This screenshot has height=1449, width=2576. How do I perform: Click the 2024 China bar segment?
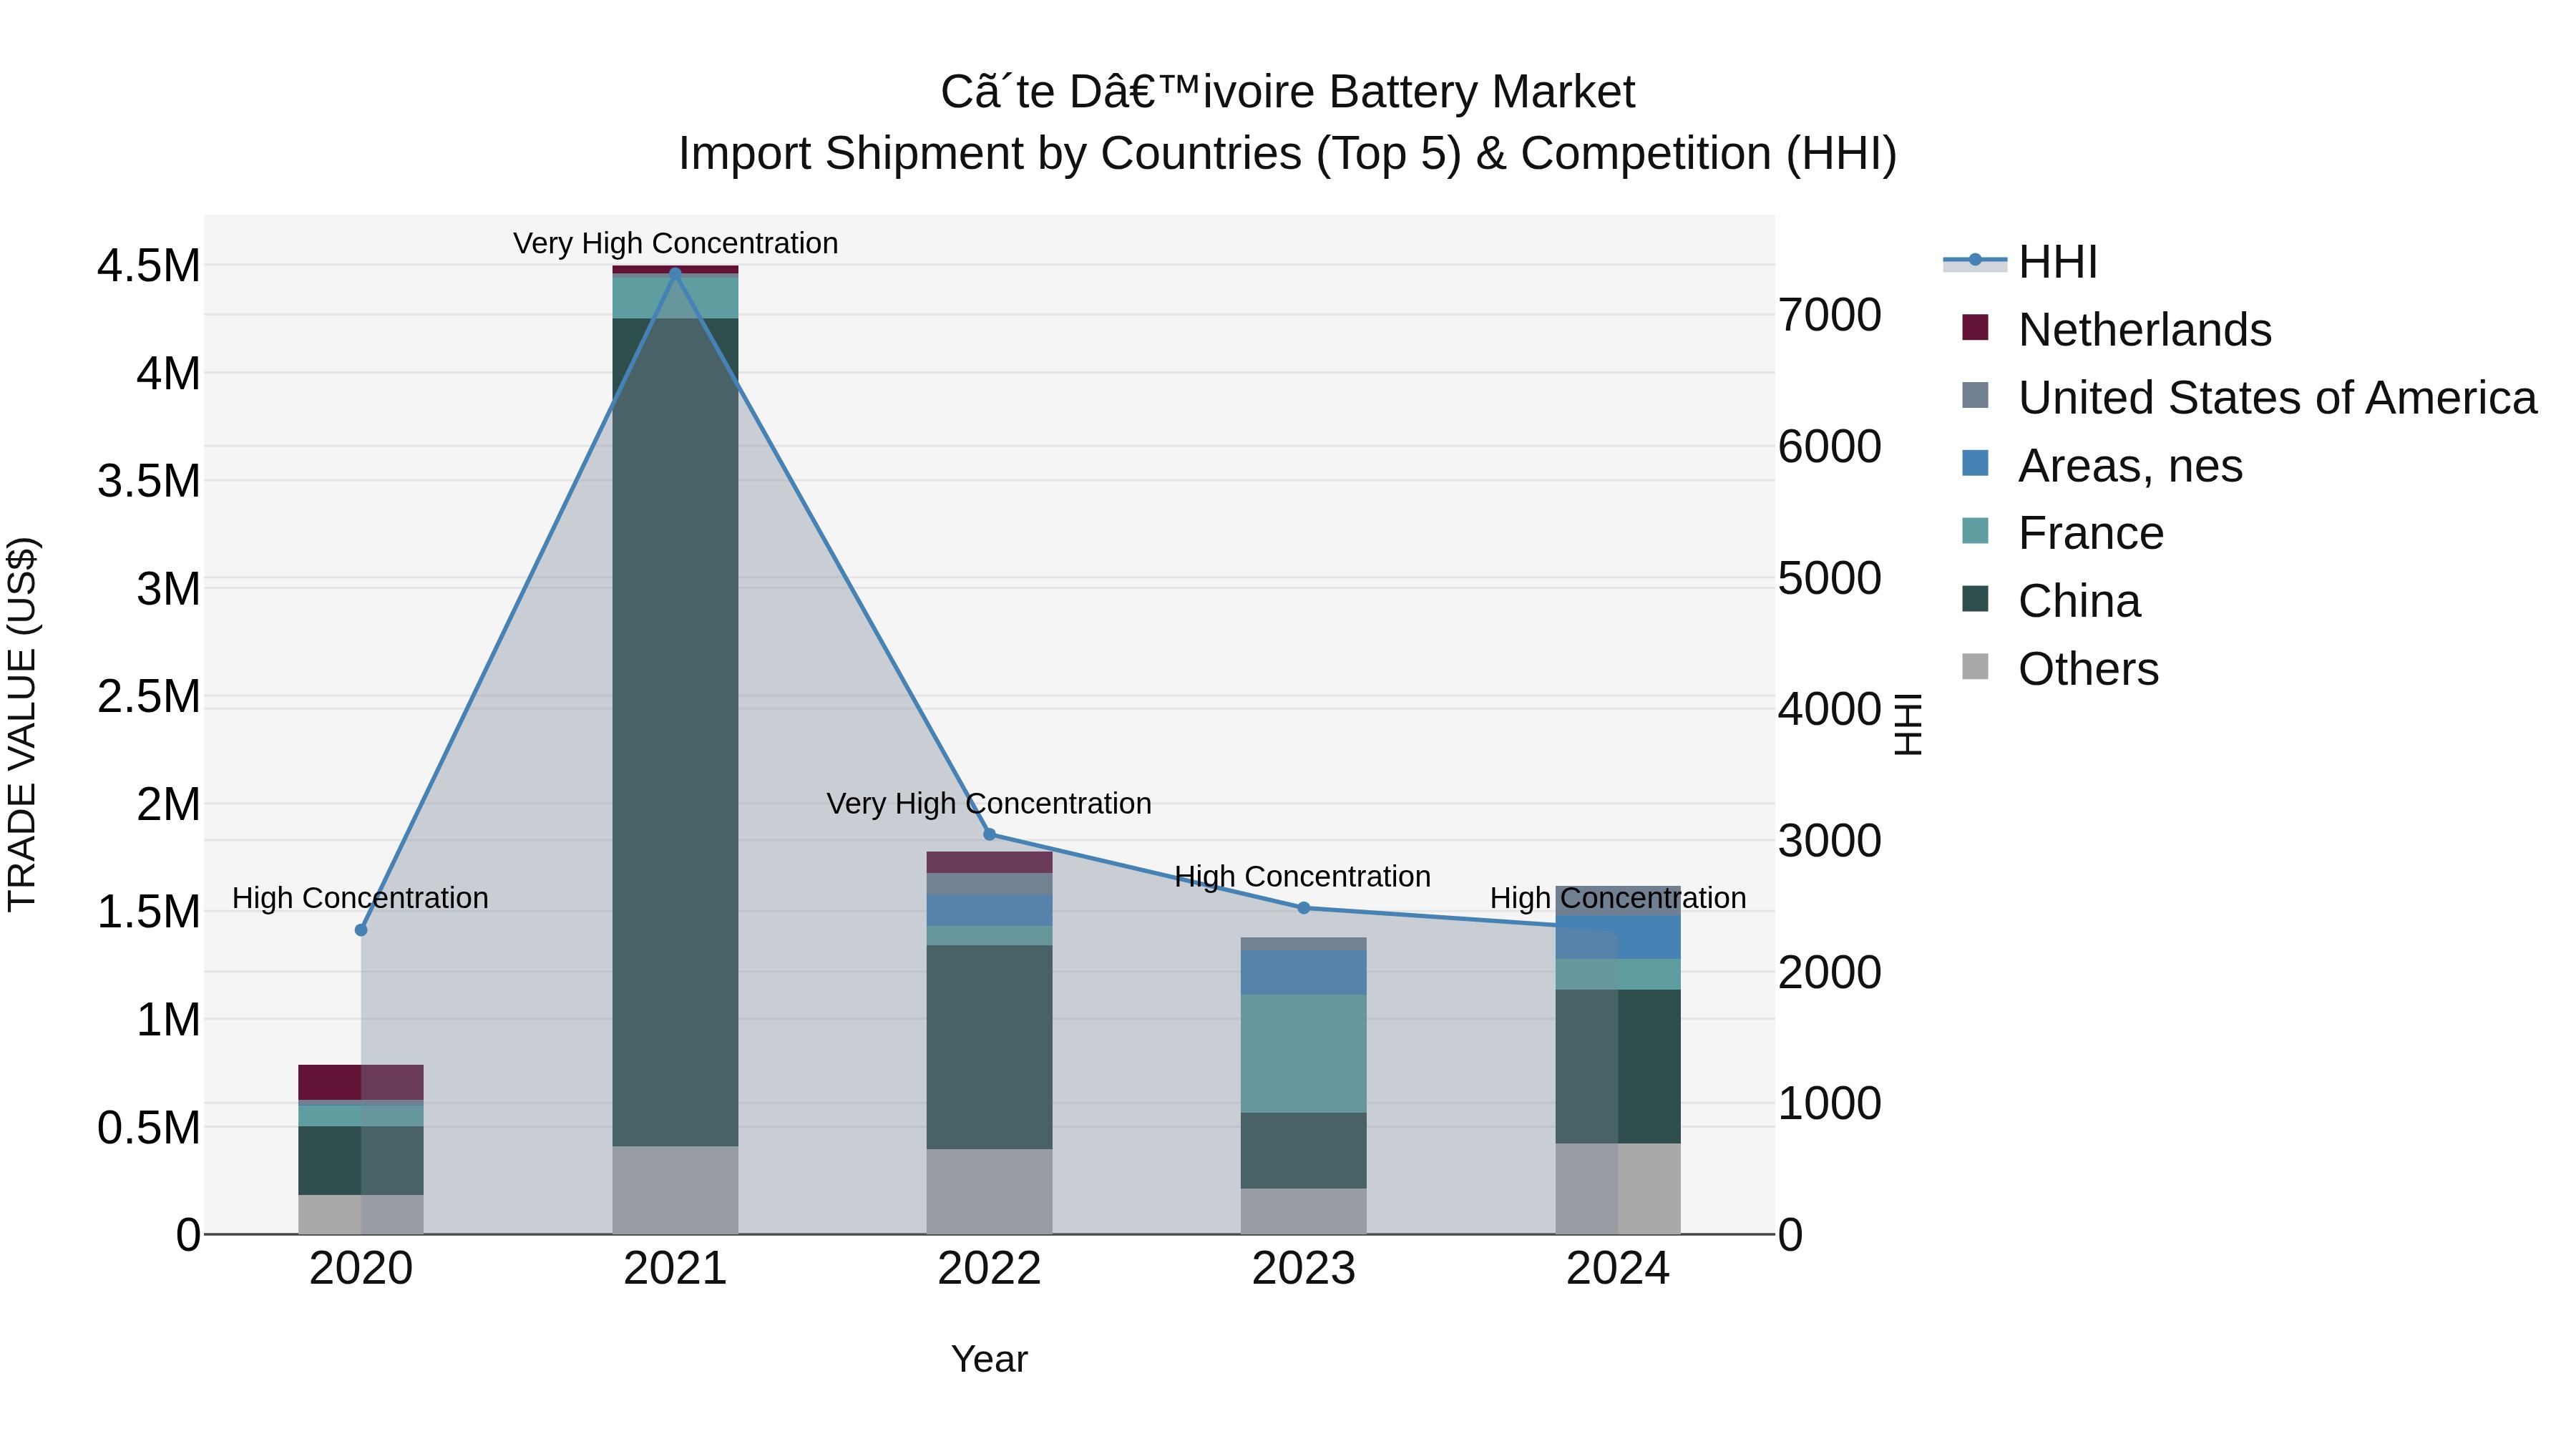(1617, 1066)
